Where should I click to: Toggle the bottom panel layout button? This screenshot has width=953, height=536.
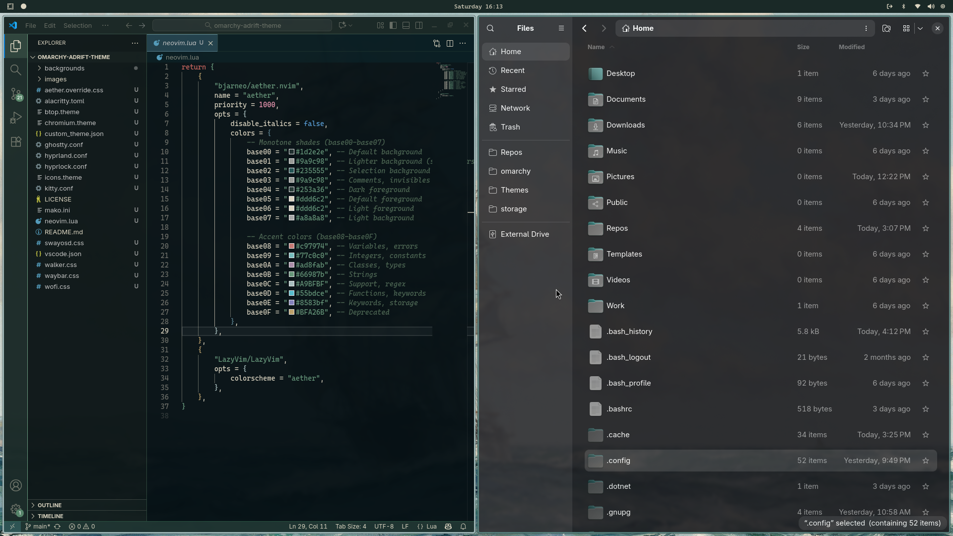(406, 25)
